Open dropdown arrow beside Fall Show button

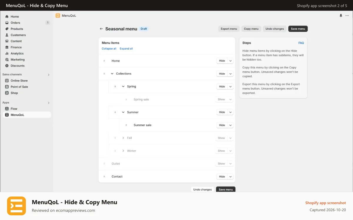(231, 138)
